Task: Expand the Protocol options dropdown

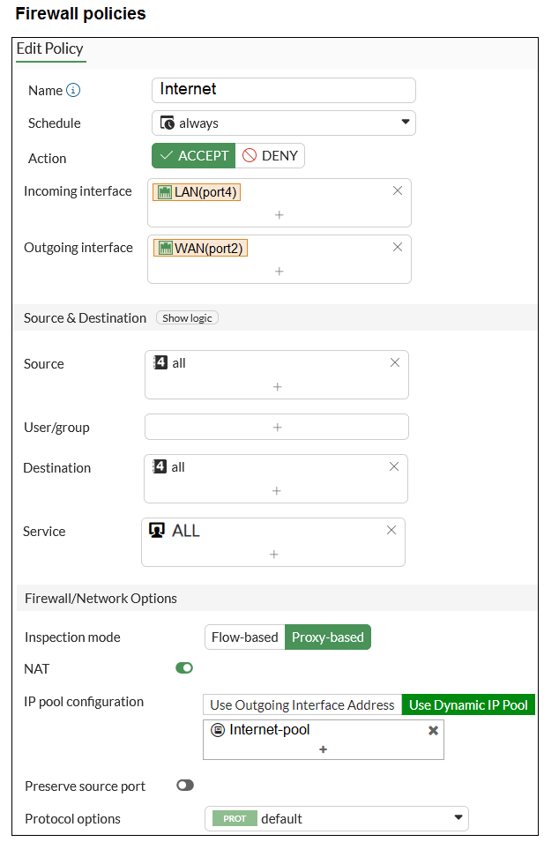Action: click(x=337, y=818)
